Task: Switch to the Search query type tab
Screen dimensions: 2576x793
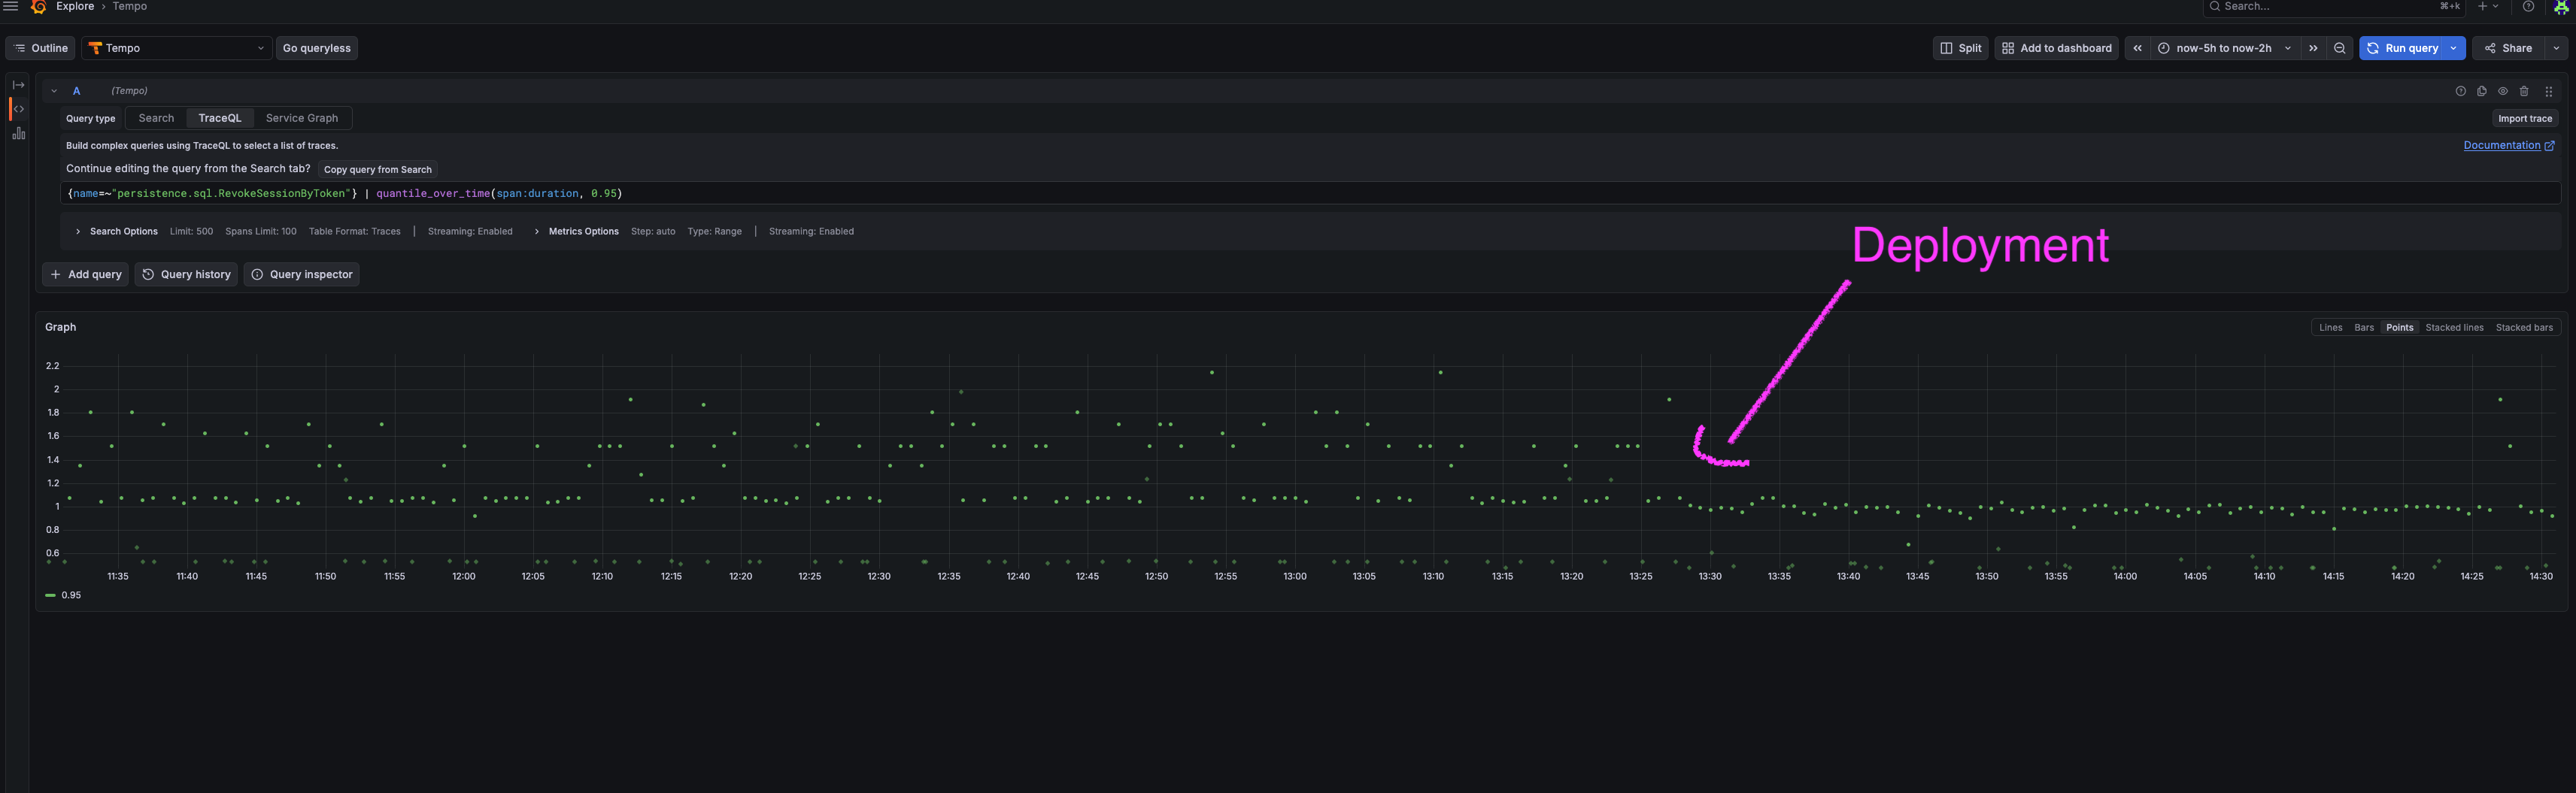Action: (156, 118)
